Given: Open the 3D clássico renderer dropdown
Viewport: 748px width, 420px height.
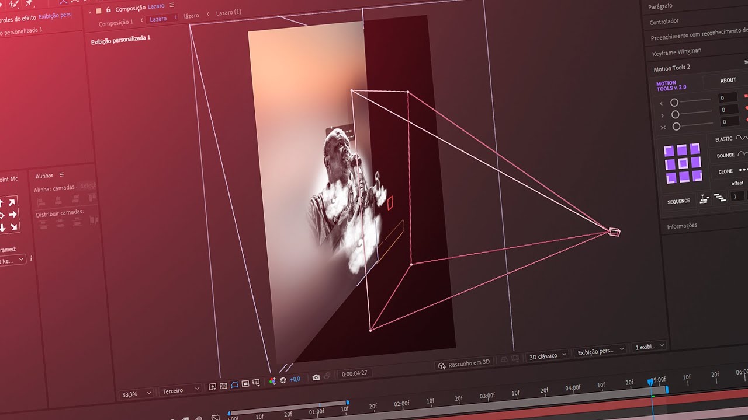Looking at the screenshot, I should pos(547,355).
